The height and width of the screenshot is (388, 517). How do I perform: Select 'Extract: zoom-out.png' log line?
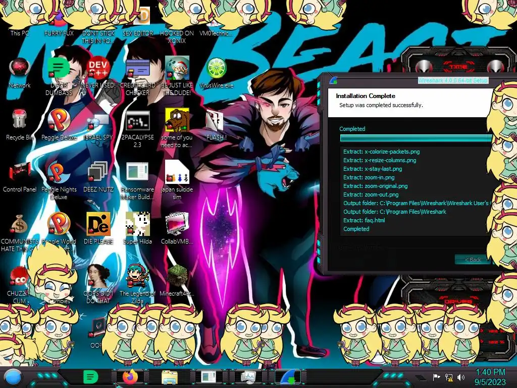371,195
